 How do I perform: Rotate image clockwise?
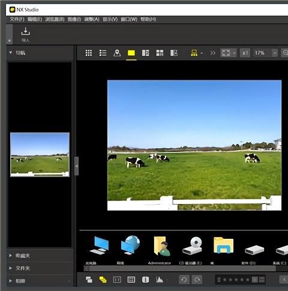click(x=197, y=280)
